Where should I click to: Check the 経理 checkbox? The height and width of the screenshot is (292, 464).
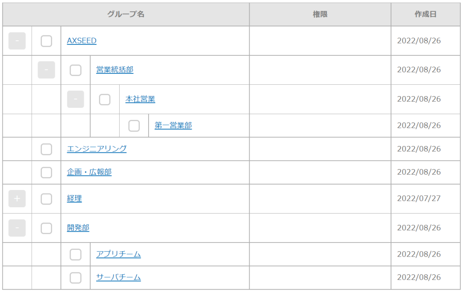tap(46, 199)
